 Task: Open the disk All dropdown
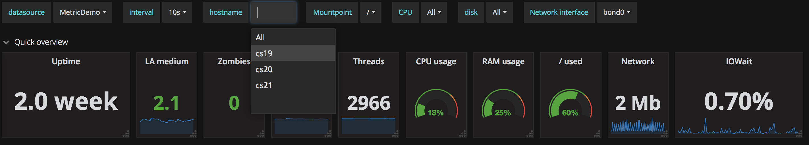click(x=499, y=12)
